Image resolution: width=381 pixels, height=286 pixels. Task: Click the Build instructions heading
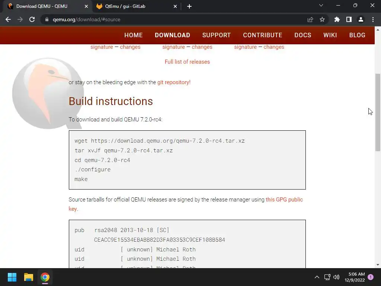pos(111,101)
